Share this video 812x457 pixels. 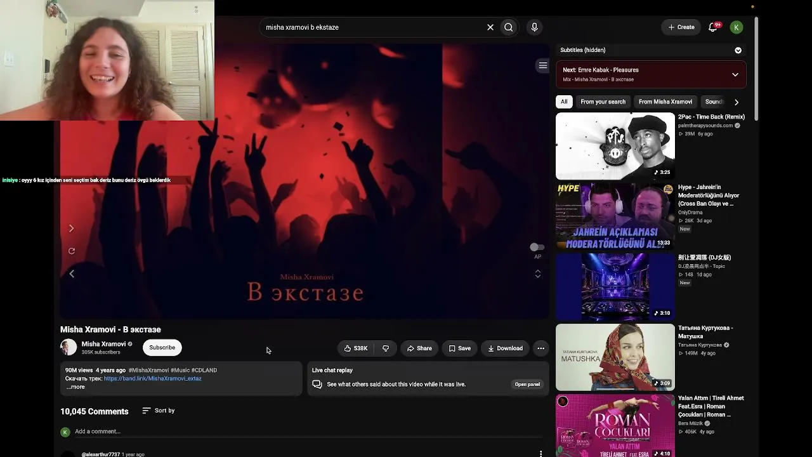pyautogui.click(x=419, y=348)
